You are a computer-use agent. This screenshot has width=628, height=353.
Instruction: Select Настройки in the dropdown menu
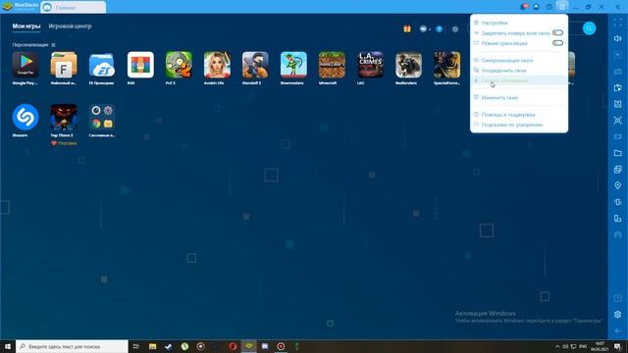(x=519, y=23)
